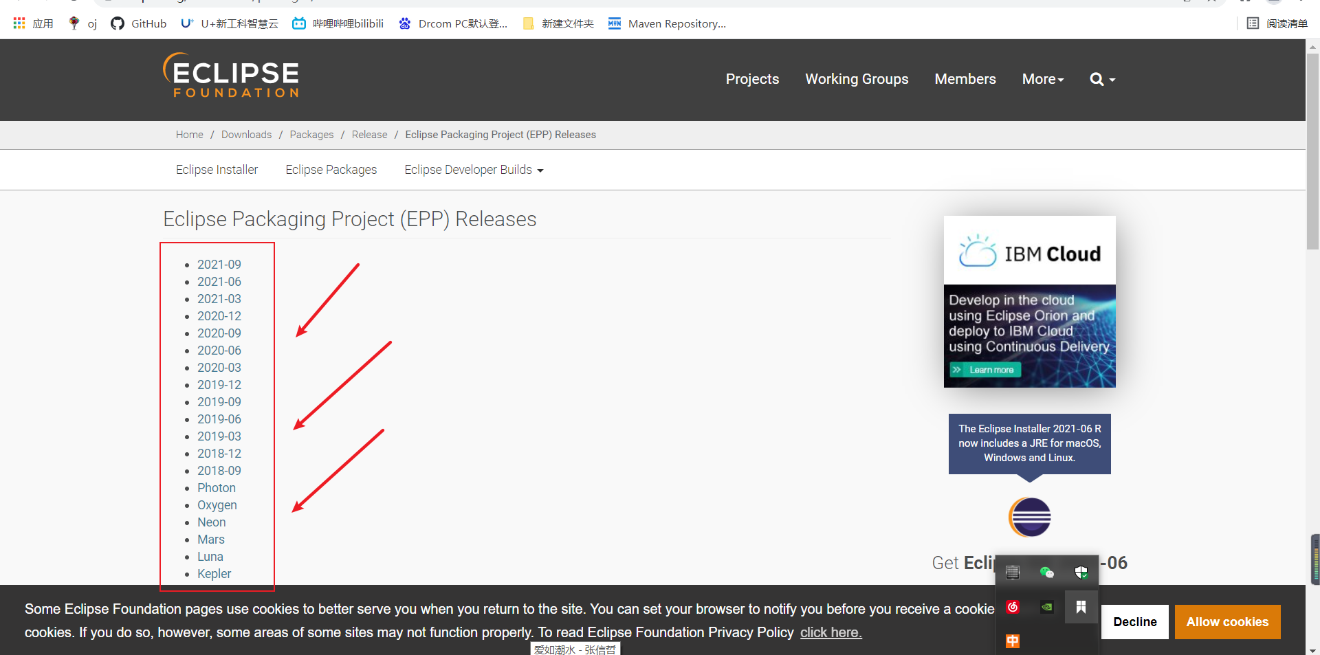Click Learn more on IBM Cloud ad
The height and width of the screenshot is (655, 1320).
coord(985,370)
